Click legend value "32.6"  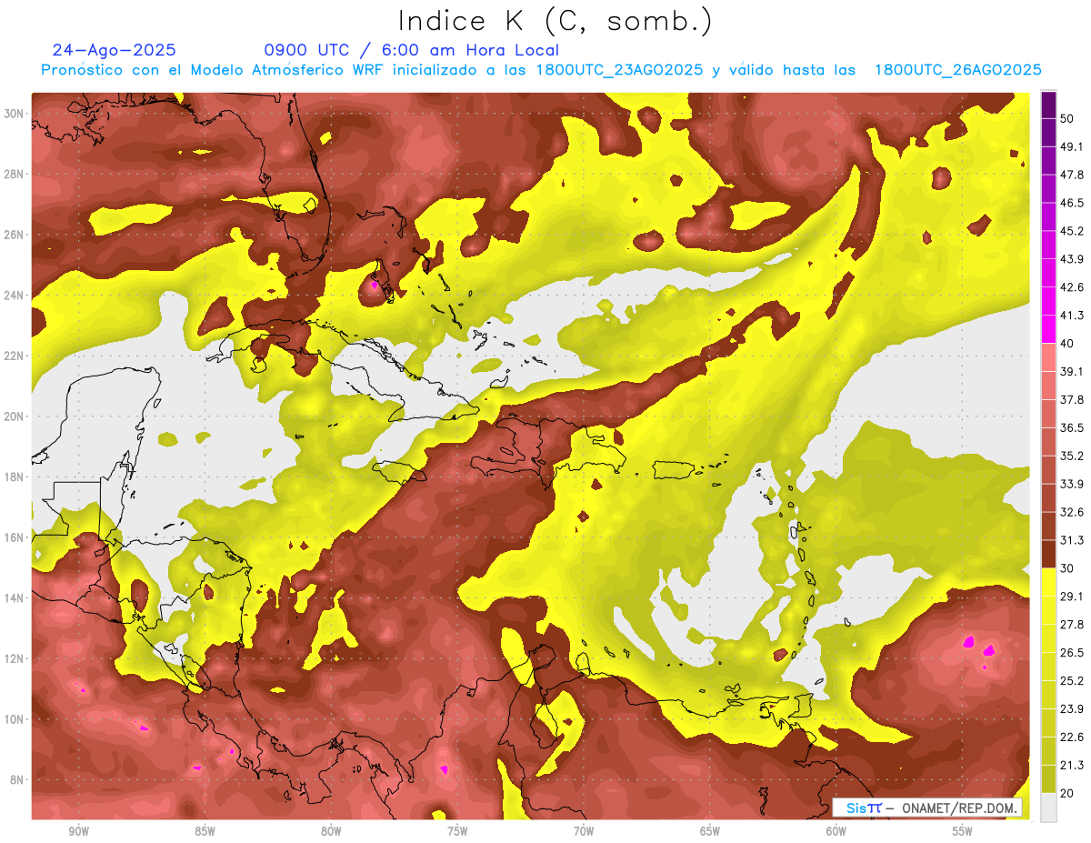pyautogui.click(x=1072, y=512)
